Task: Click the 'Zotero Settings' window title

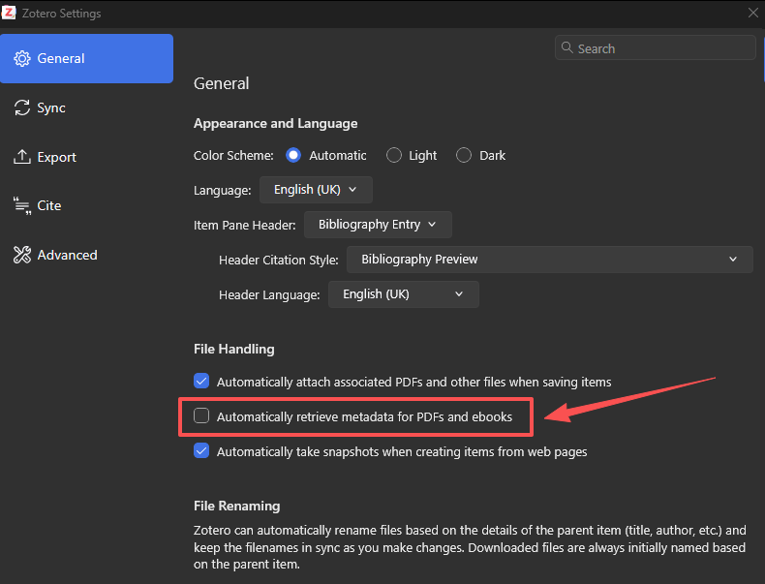Action: pyautogui.click(x=61, y=14)
